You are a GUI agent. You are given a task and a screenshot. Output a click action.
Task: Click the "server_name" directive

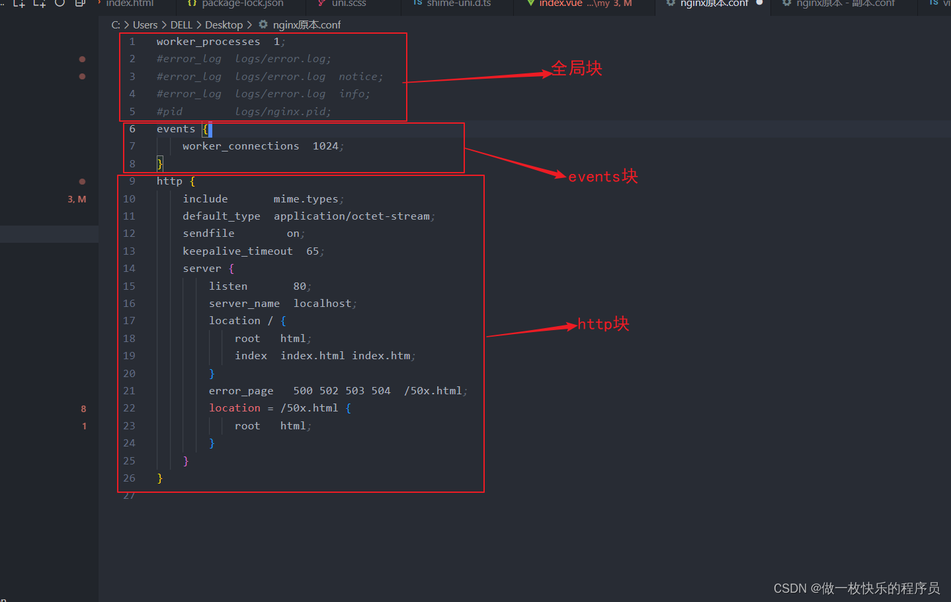(244, 304)
